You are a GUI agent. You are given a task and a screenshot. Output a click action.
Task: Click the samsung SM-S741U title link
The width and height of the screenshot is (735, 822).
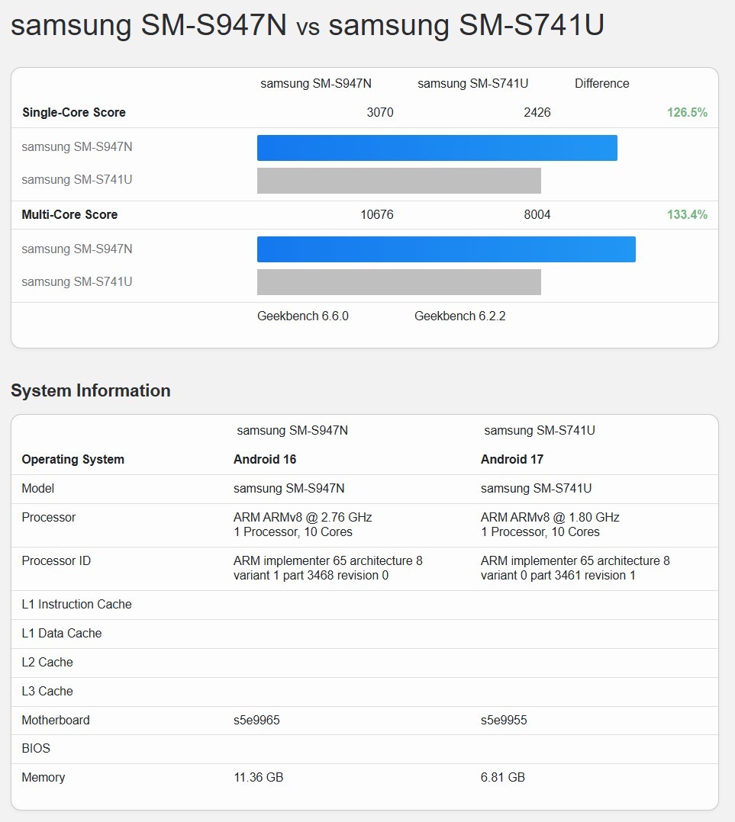520,25
